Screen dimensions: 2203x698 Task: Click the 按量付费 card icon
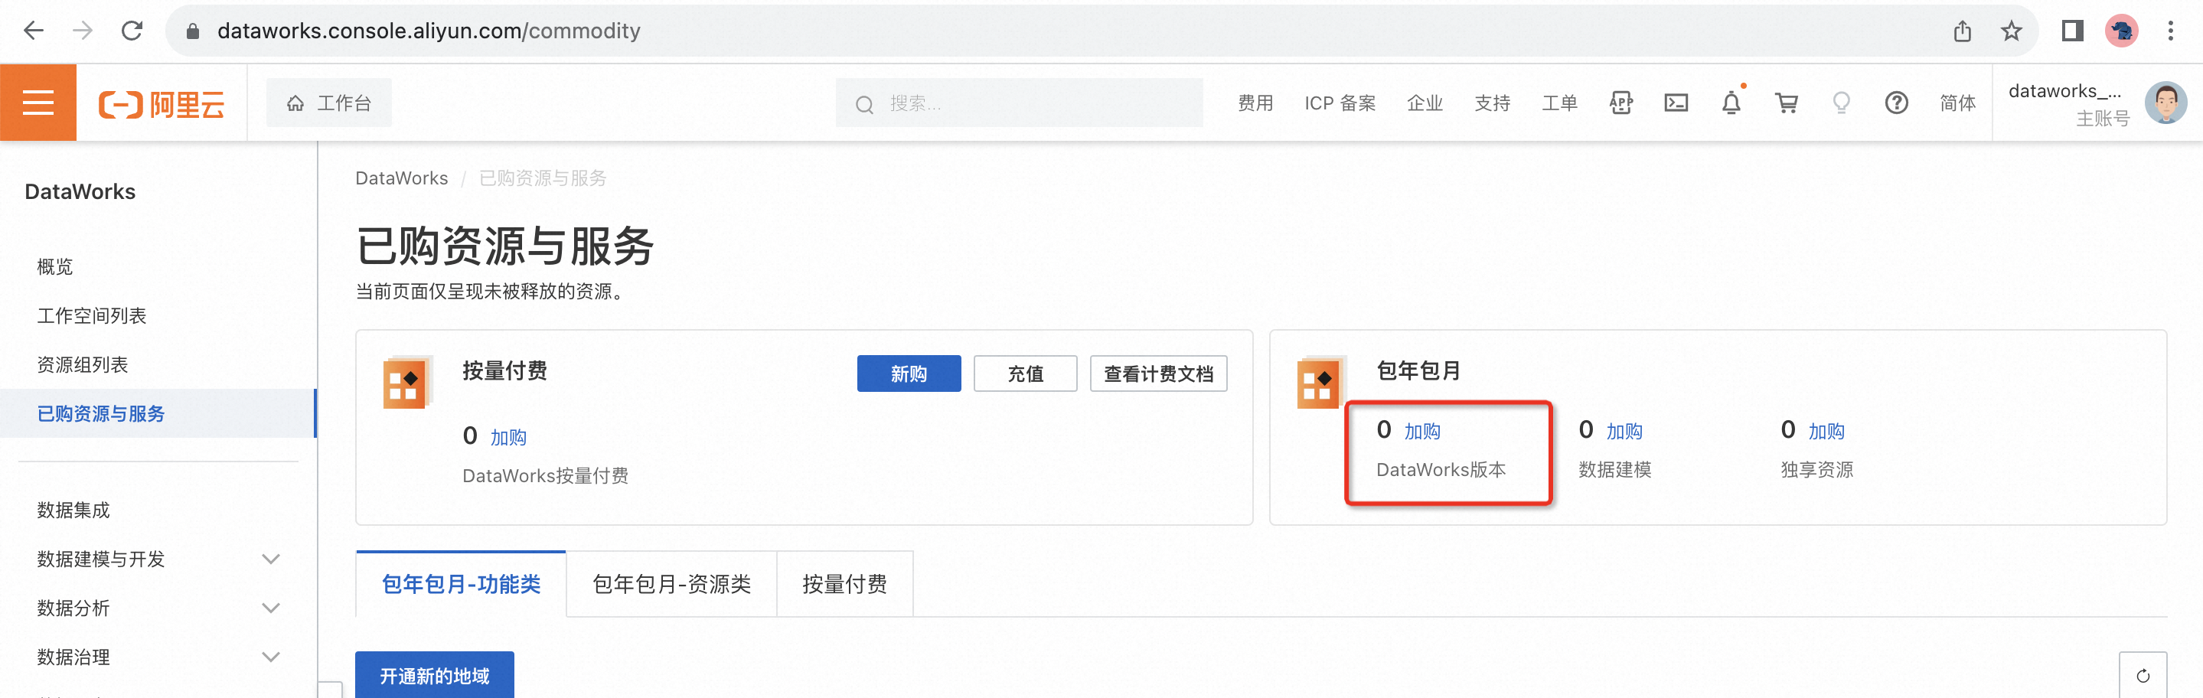[x=406, y=383]
